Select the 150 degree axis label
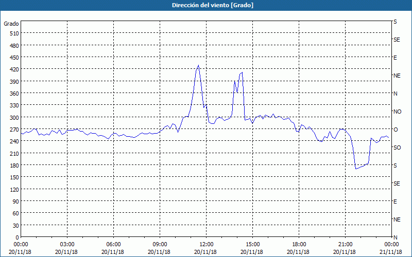Image resolution: width=412 pixels, height=257 pixels. tap(14, 177)
